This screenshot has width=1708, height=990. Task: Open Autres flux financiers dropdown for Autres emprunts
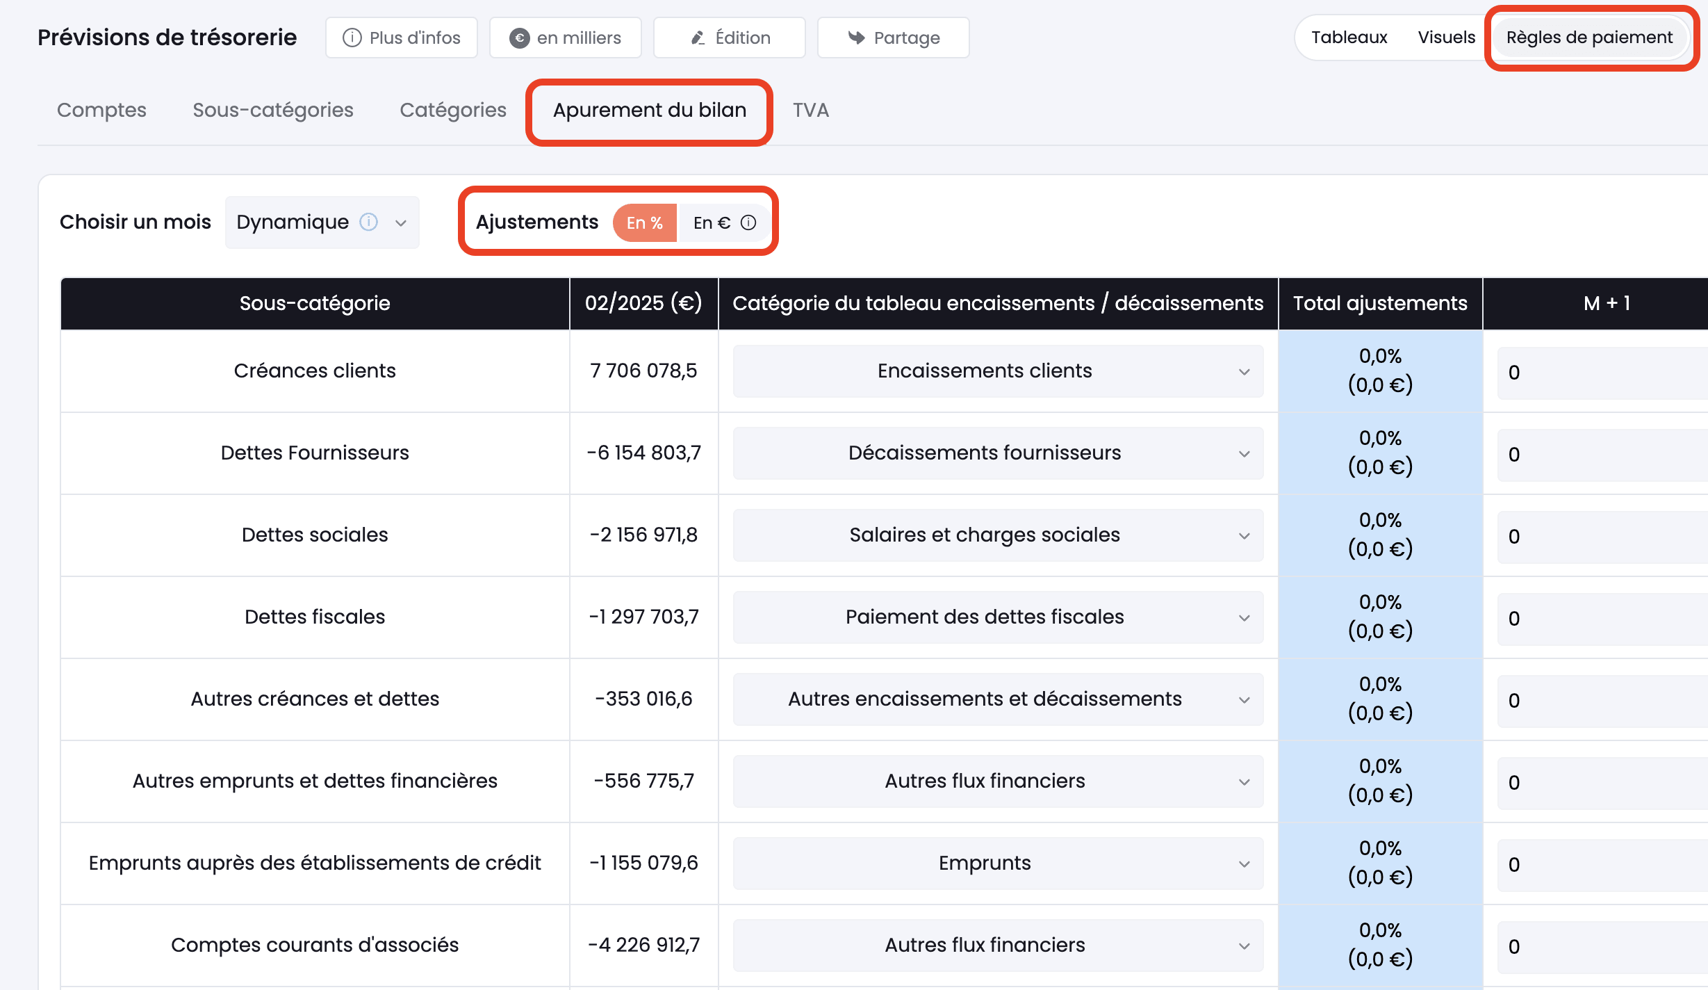coord(998,781)
